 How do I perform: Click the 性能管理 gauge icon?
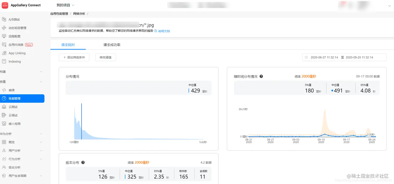pyautogui.click(x=4, y=98)
